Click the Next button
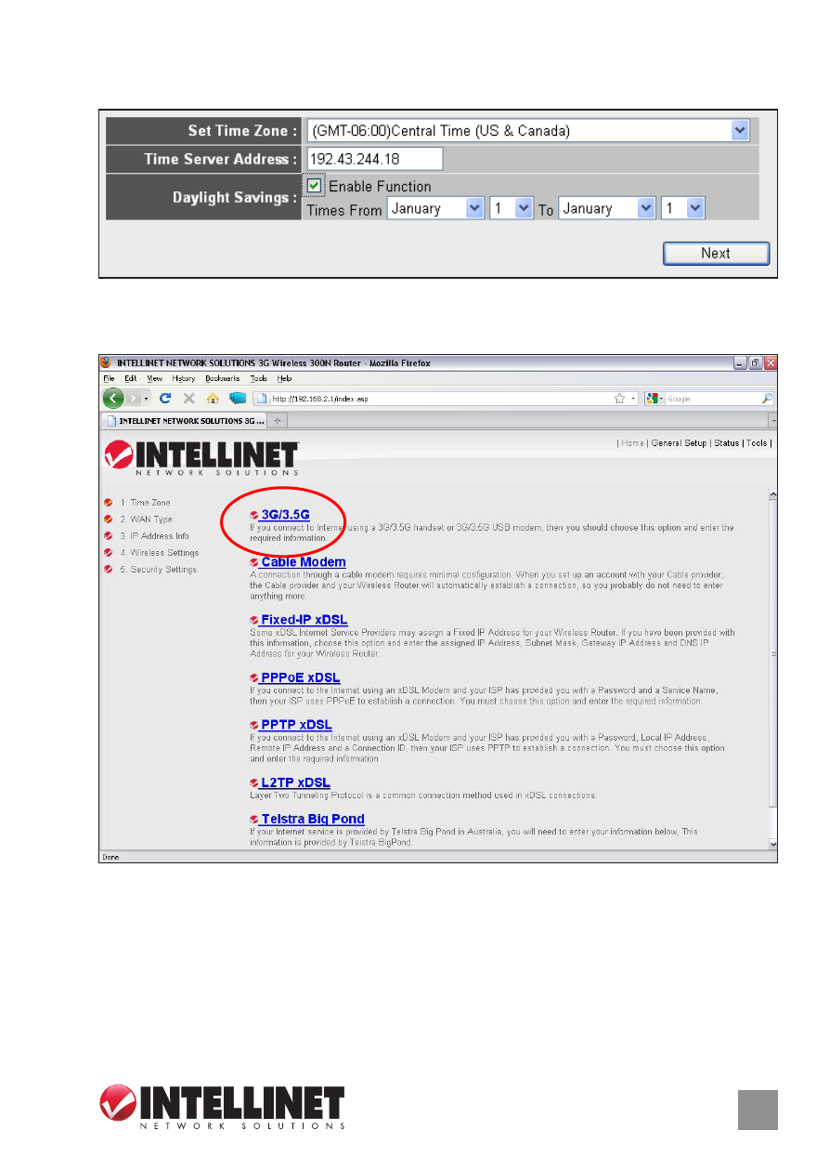The height and width of the screenshot is (1170, 829). click(x=716, y=253)
